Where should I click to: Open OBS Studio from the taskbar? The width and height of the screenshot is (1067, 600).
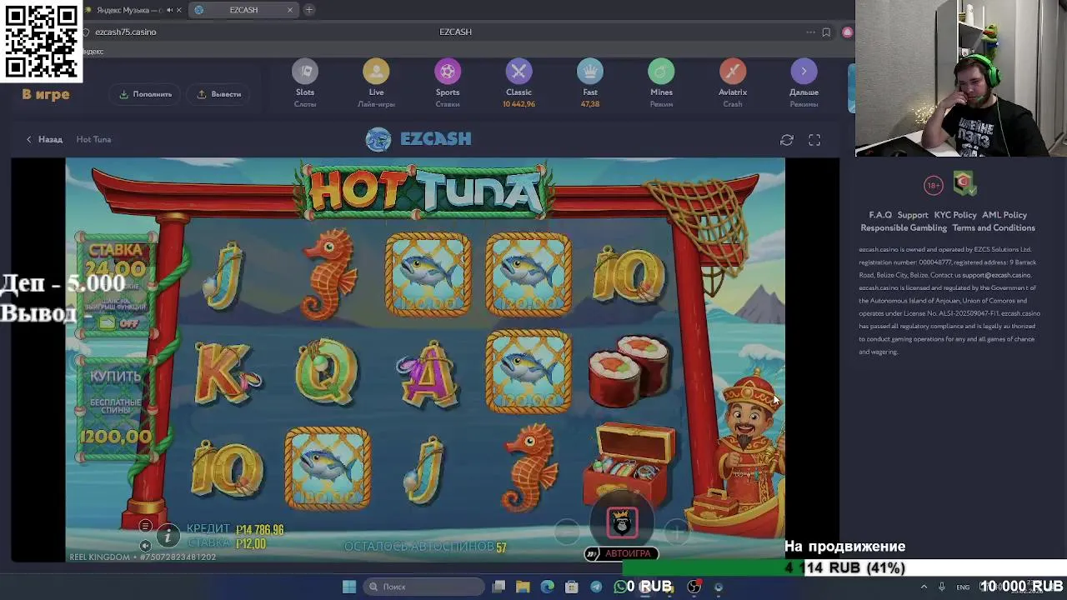694,587
